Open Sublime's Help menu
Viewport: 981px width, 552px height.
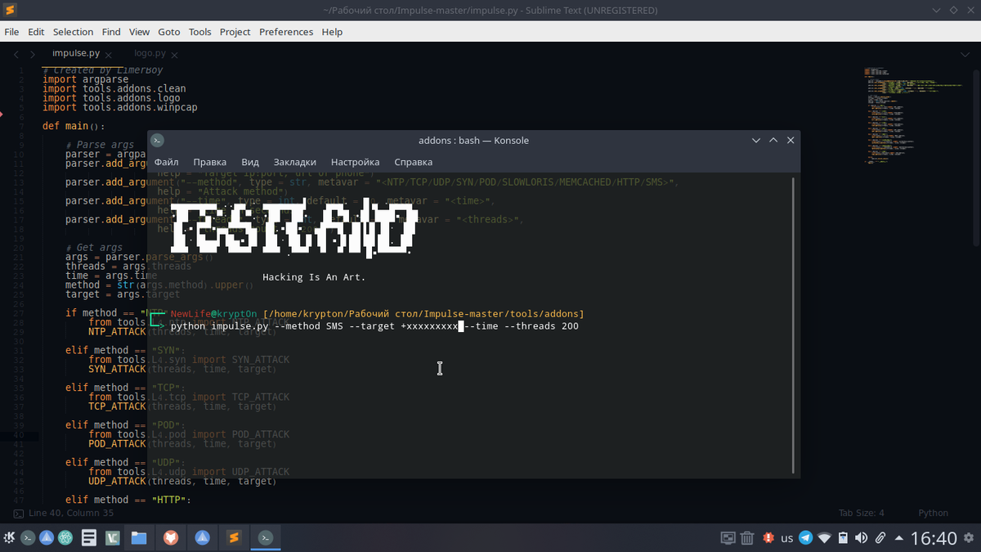332,32
